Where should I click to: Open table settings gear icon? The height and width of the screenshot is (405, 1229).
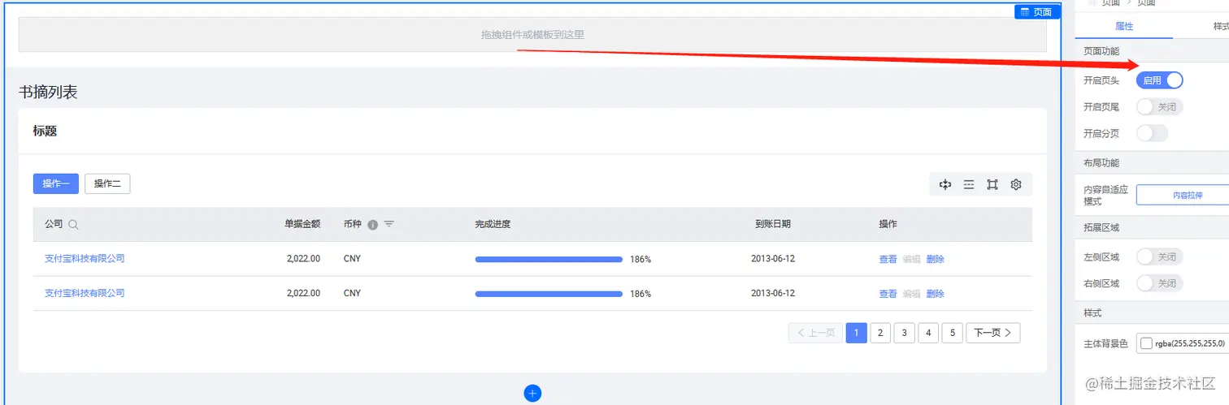[x=1016, y=184]
